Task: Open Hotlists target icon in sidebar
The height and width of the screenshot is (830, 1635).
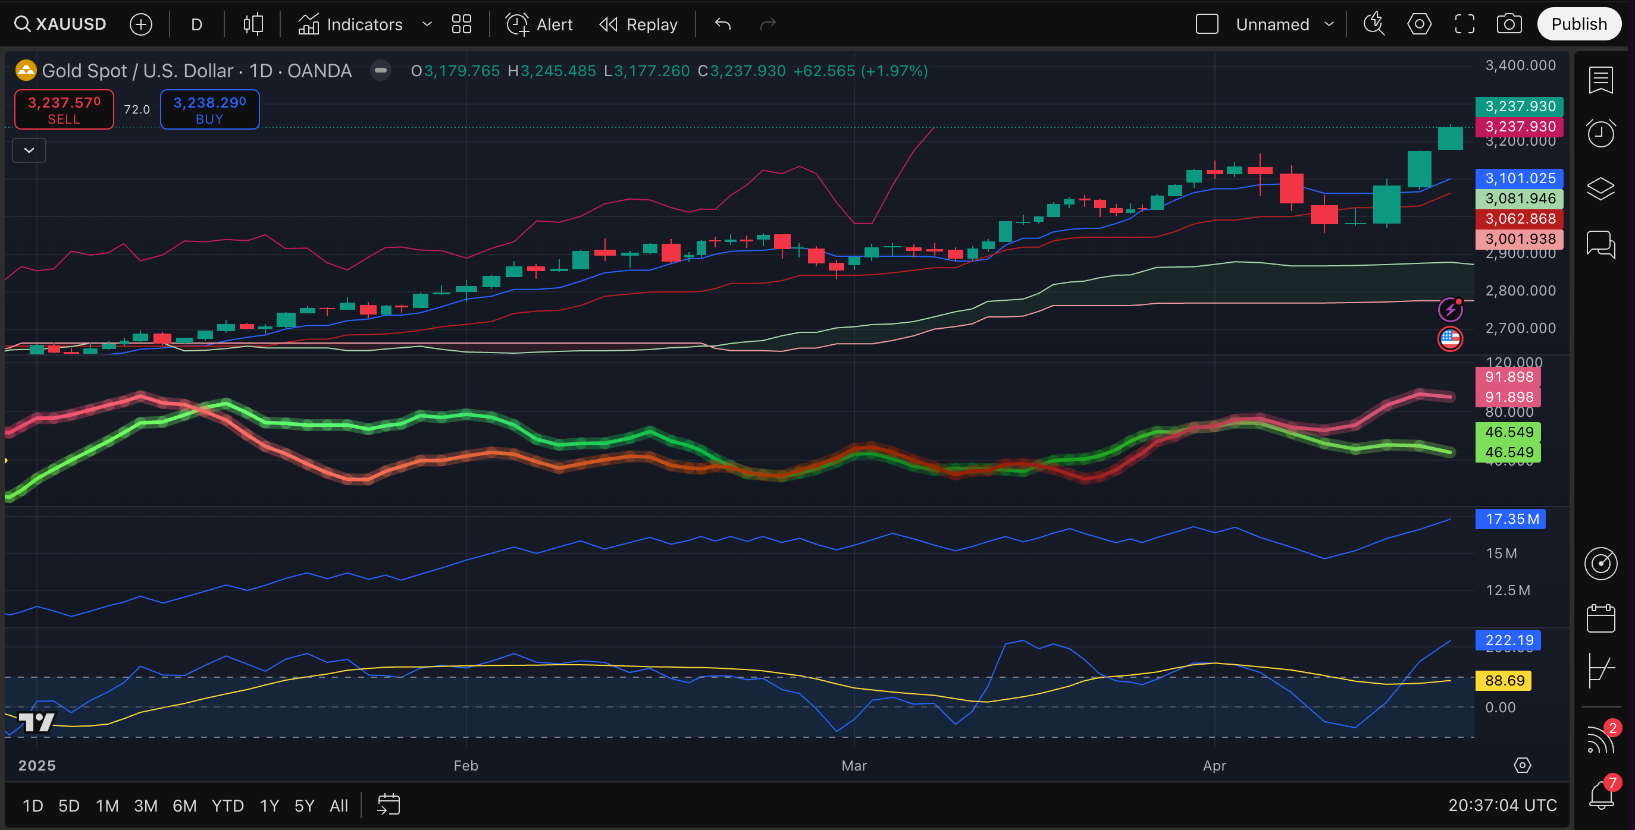Action: coord(1600,563)
